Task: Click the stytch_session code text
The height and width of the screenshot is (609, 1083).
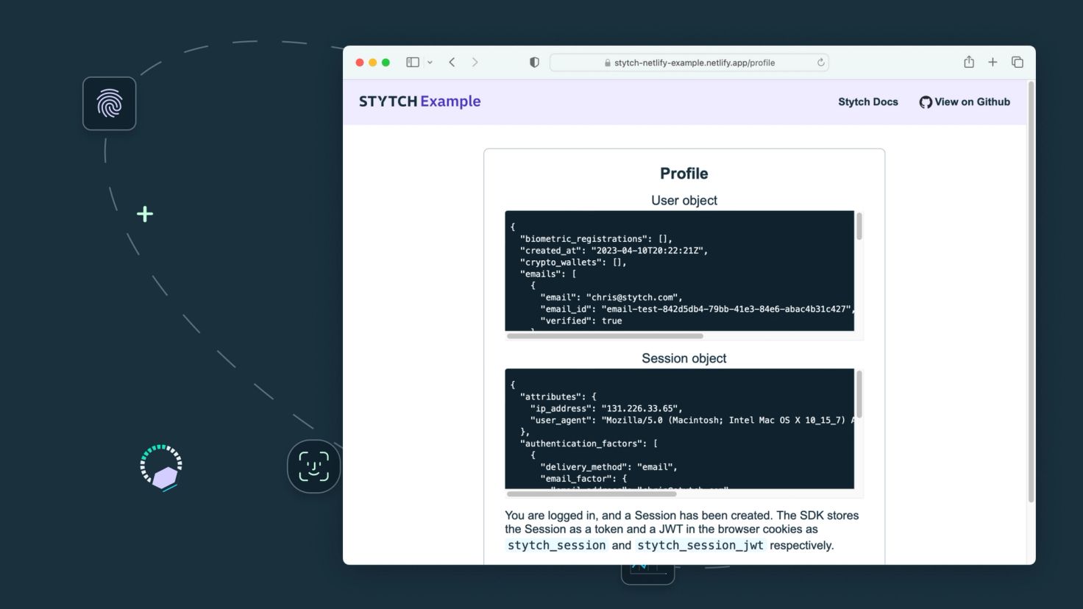Action: (557, 545)
